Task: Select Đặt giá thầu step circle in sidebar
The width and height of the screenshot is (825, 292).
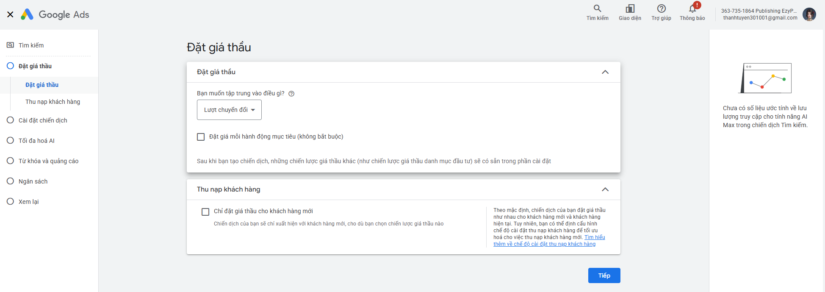Action: (x=10, y=66)
